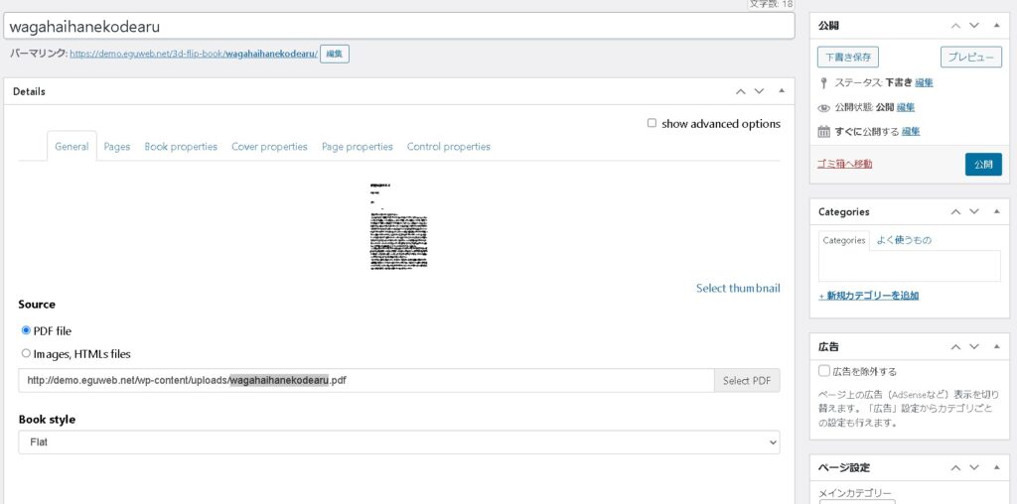Screen dimensions: 1017x504
Task: Move the Details panel up
Action: coord(740,91)
